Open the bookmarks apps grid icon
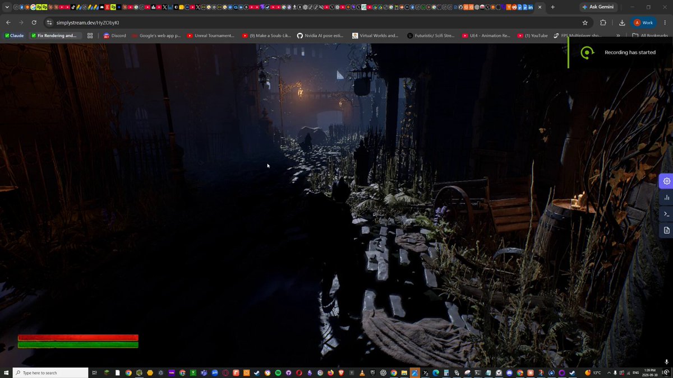The image size is (673, 378). pyautogui.click(x=90, y=35)
